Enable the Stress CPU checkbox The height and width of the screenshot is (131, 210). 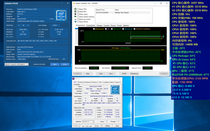tap(78, 9)
